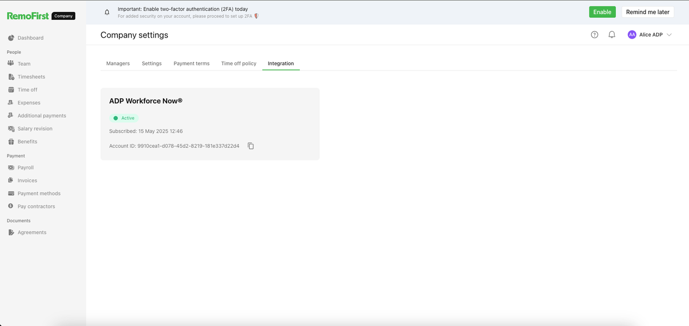Click the 2FA important notice text
Screen dimensions: 689x326
pos(183,9)
